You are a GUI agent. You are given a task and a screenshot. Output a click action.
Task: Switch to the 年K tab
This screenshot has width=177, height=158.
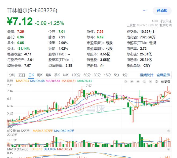(66, 75)
